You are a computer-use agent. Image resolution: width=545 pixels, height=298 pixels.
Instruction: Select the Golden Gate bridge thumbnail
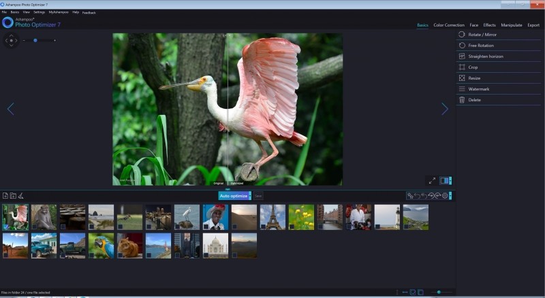159,246
